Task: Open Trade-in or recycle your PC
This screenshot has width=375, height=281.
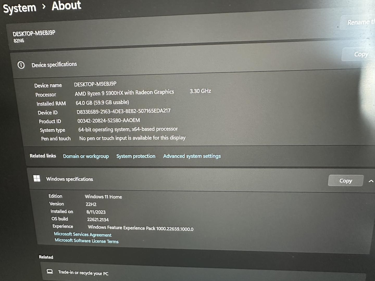Action: tap(203, 273)
